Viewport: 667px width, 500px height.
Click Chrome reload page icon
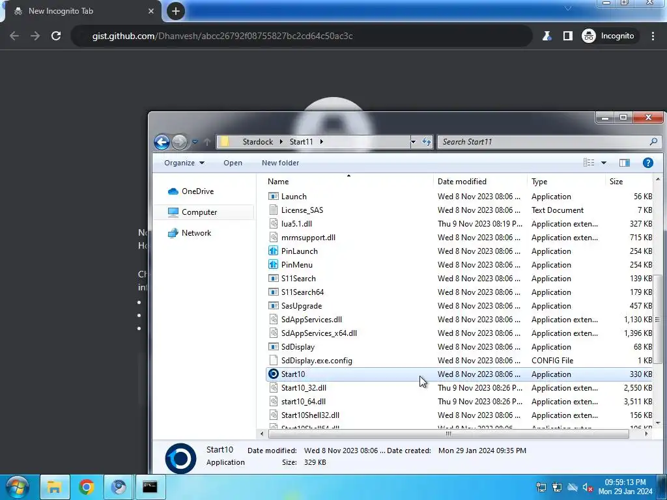pos(56,36)
